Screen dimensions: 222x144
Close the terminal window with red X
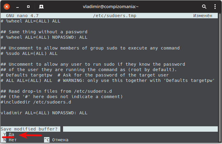[x=7, y=6]
